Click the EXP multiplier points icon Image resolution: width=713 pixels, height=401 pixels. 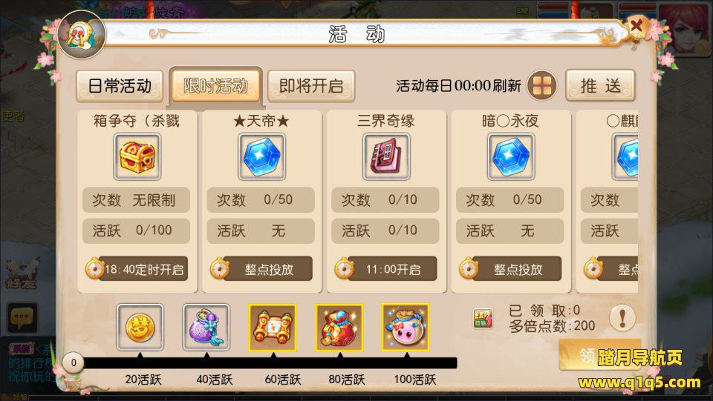coord(483,319)
